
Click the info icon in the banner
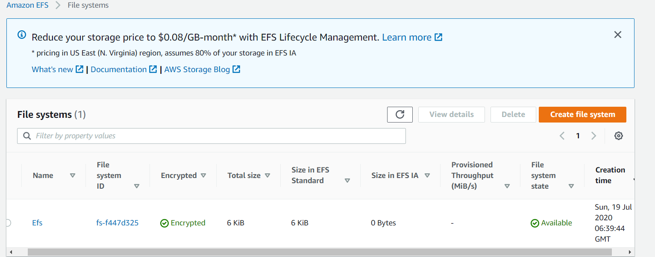click(x=22, y=35)
